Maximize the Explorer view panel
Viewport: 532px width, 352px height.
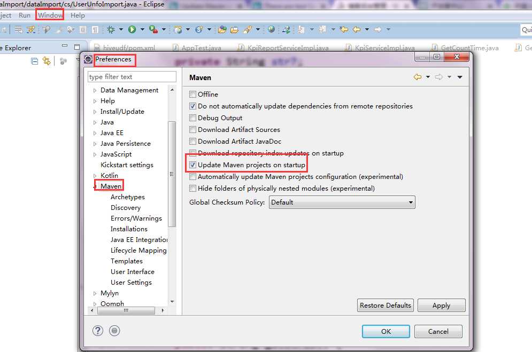point(77,47)
